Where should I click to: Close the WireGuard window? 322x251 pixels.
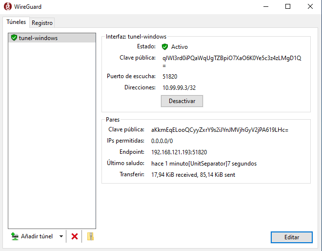[310, 7]
